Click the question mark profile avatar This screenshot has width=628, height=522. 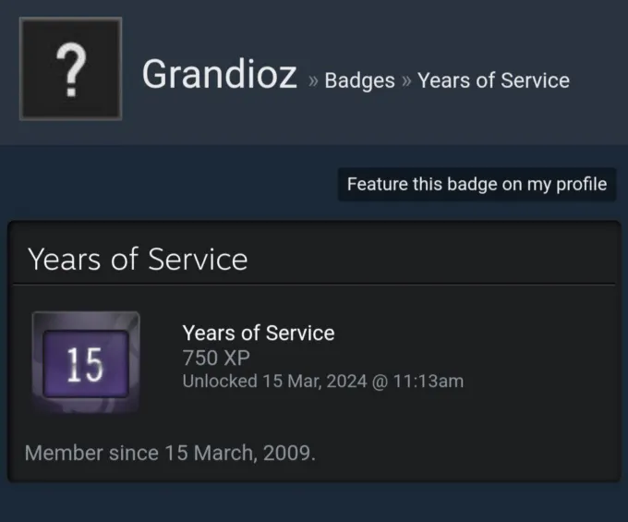click(71, 69)
